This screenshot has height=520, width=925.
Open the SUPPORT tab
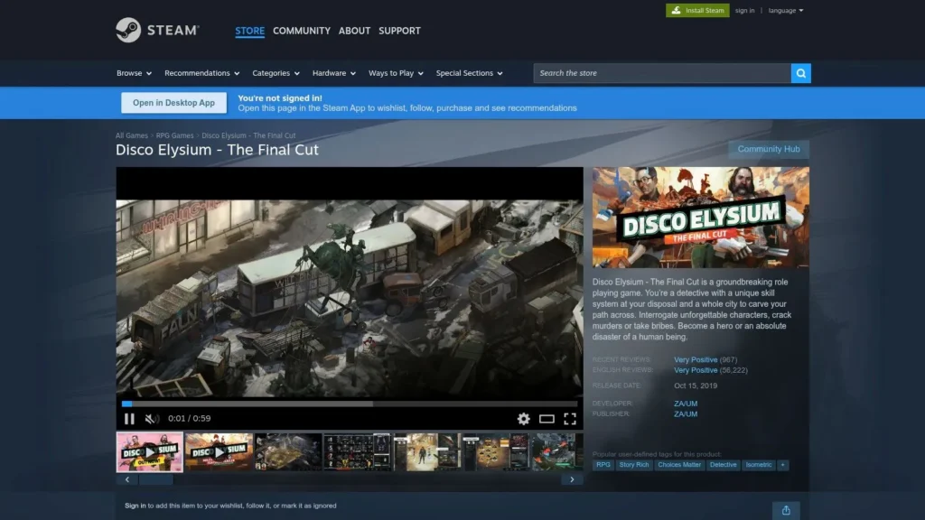(x=399, y=31)
